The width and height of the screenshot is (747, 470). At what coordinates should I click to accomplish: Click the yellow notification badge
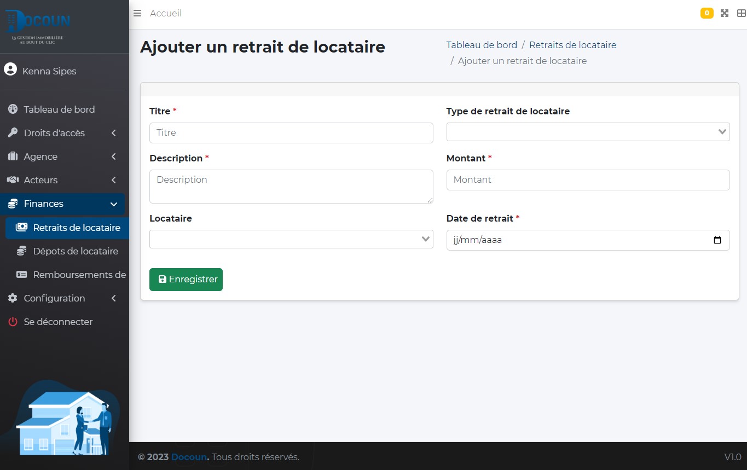tap(707, 13)
